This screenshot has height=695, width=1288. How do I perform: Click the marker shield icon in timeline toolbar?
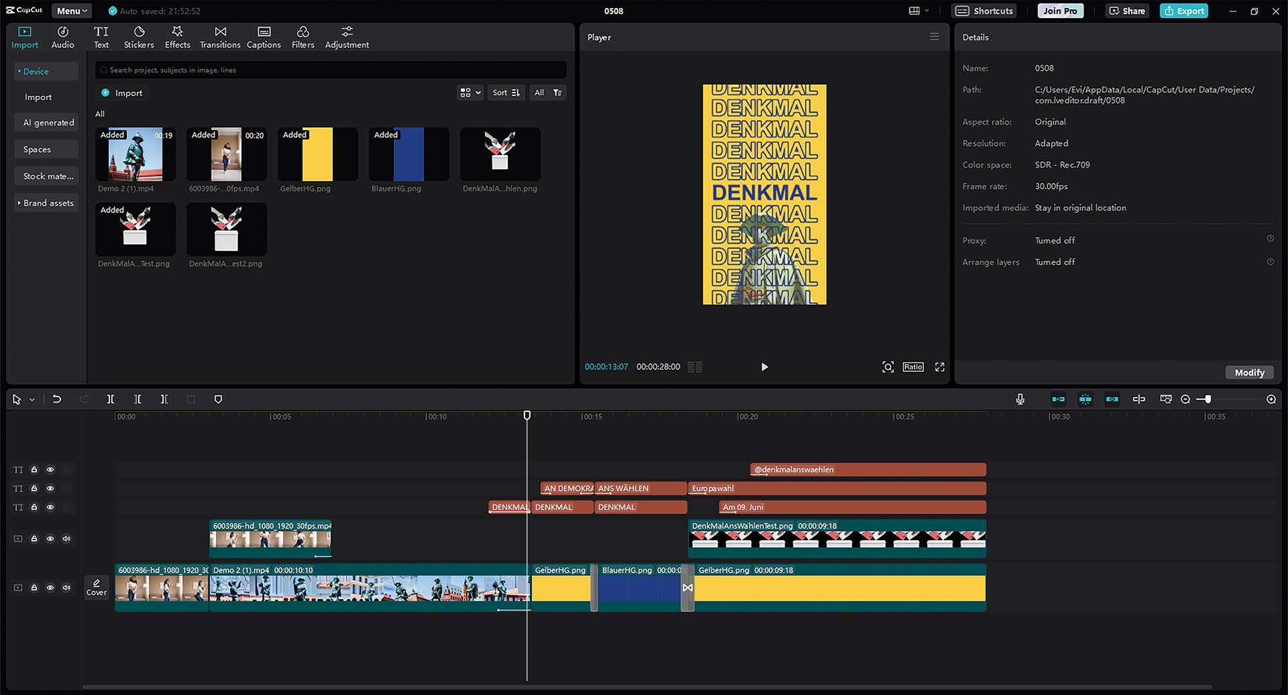pos(218,399)
